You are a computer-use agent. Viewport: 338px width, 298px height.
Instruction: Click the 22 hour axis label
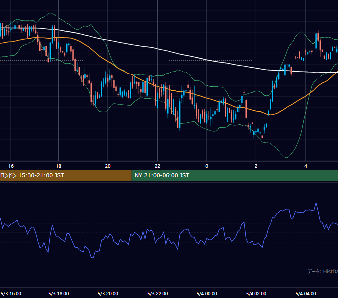pyautogui.click(x=158, y=166)
